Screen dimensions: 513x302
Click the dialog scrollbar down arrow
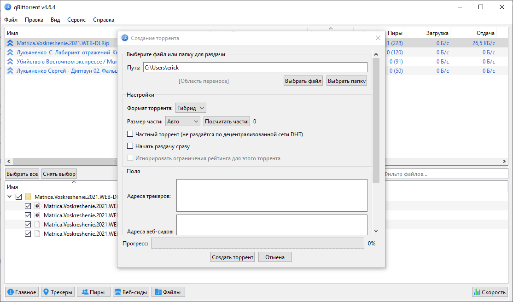click(376, 231)
